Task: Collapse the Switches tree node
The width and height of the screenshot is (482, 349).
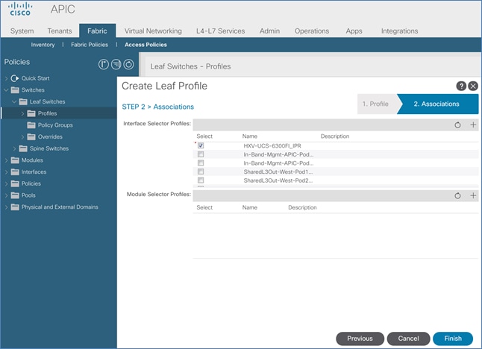Action: click(x=6, y=90)
